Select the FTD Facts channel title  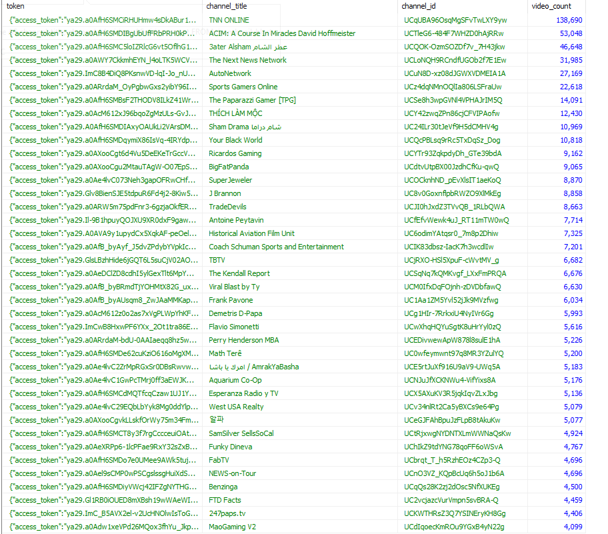225,500
